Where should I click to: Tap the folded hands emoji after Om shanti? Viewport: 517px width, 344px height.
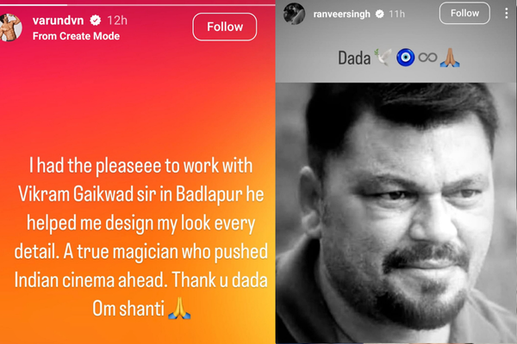[179, 307]
